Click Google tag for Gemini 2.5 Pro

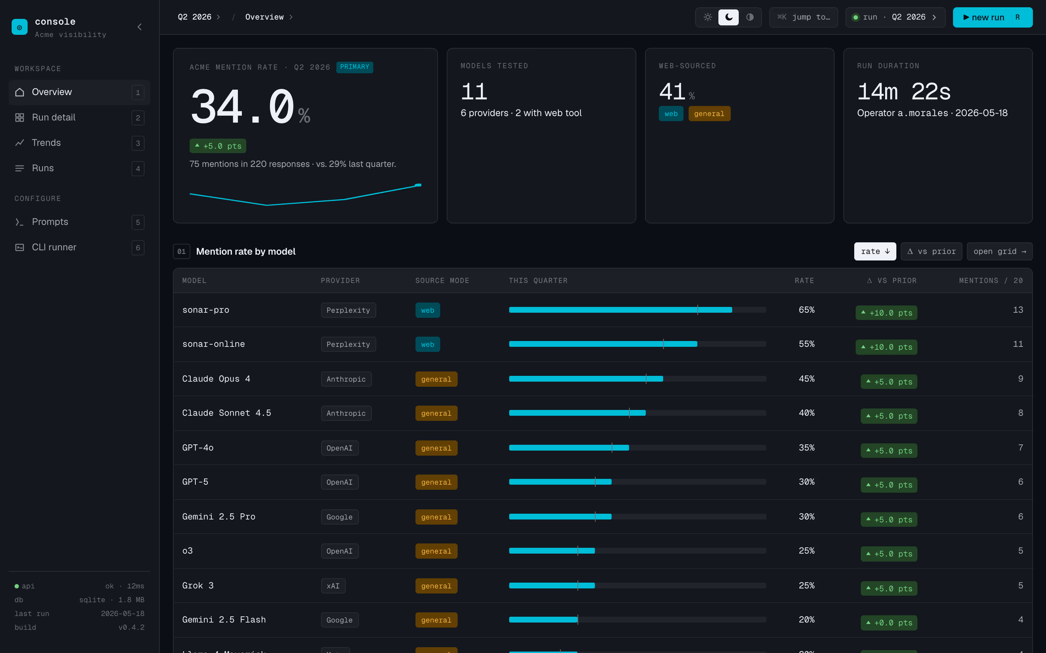[340, 517]
